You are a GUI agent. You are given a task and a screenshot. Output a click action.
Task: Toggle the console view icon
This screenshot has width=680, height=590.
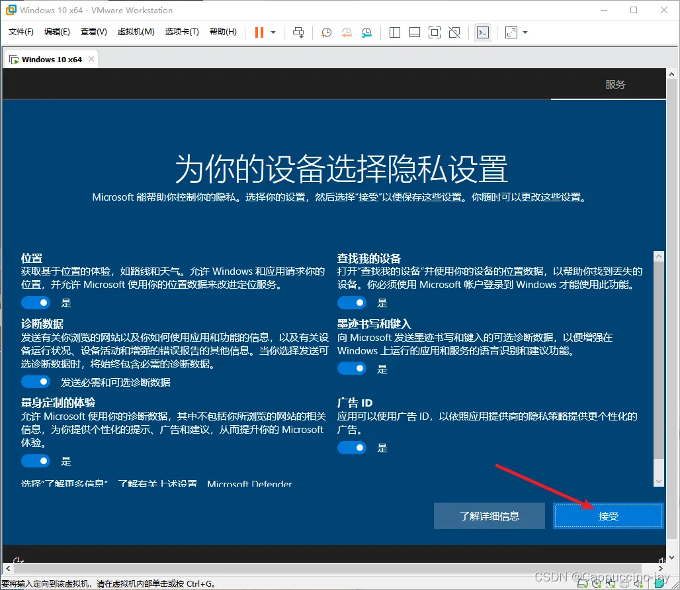pos(483,32)
